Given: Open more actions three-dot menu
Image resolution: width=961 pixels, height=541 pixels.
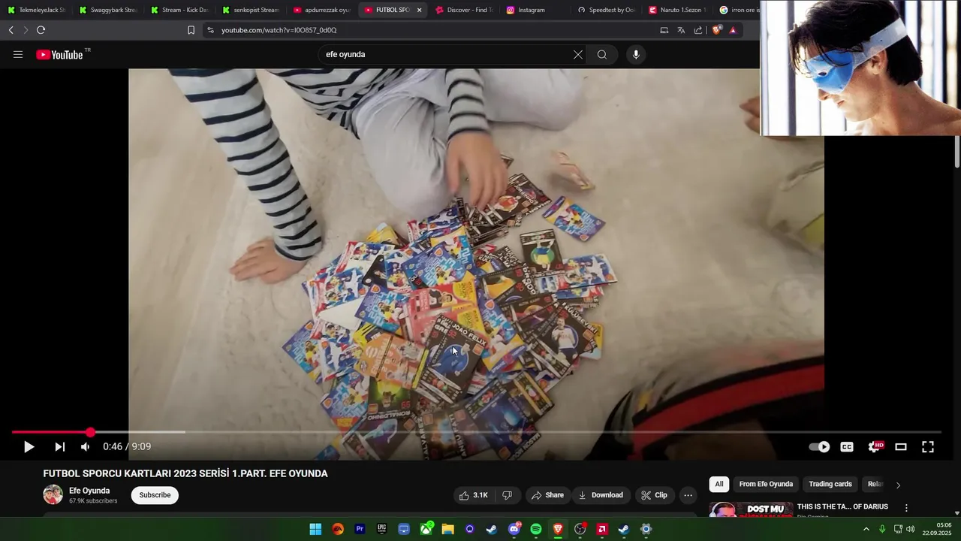Looking at the screenshot, I should click(688, 495).
